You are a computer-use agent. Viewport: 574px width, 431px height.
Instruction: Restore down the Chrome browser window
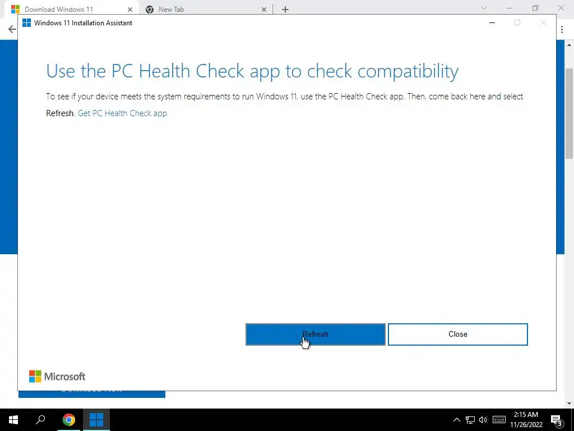[535, 8]
